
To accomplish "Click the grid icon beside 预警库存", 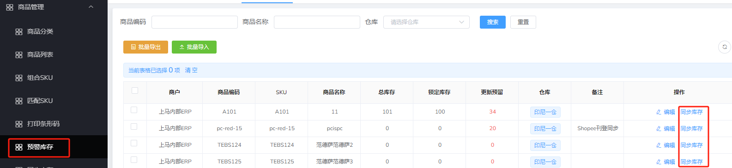I will click(x=19, y=147).
